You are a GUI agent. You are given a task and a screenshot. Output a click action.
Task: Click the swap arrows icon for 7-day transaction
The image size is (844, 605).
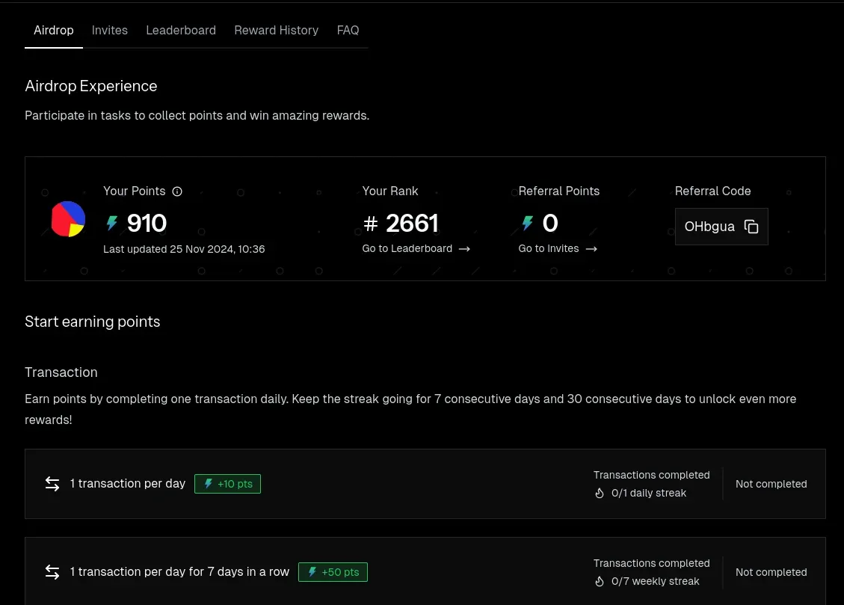pyautogui.click(x=52, y=572)
